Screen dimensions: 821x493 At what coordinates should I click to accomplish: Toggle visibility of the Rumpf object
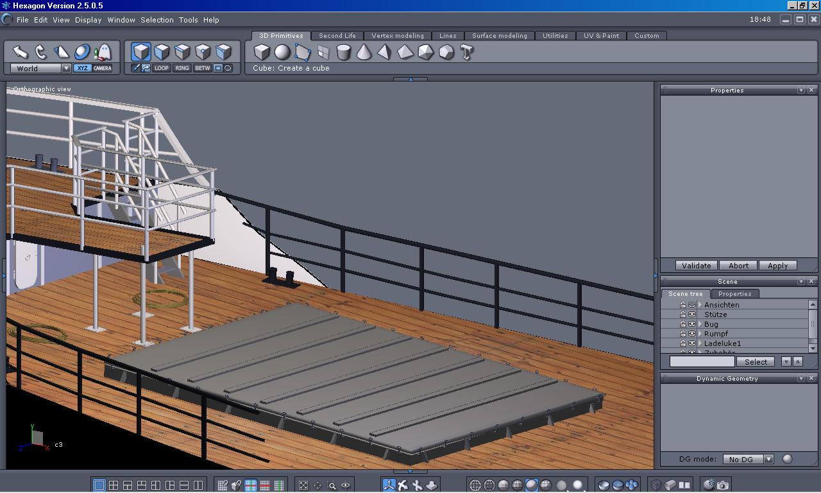point(692,334)
